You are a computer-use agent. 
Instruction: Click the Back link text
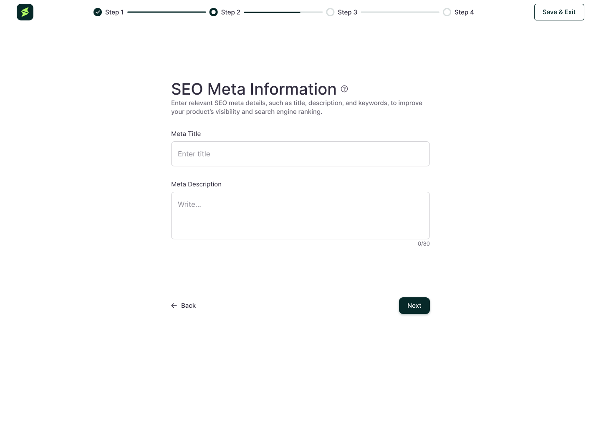(x=188, y=306)
